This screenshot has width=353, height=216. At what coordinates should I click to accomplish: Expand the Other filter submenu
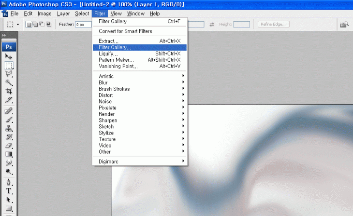pos(140,152)
